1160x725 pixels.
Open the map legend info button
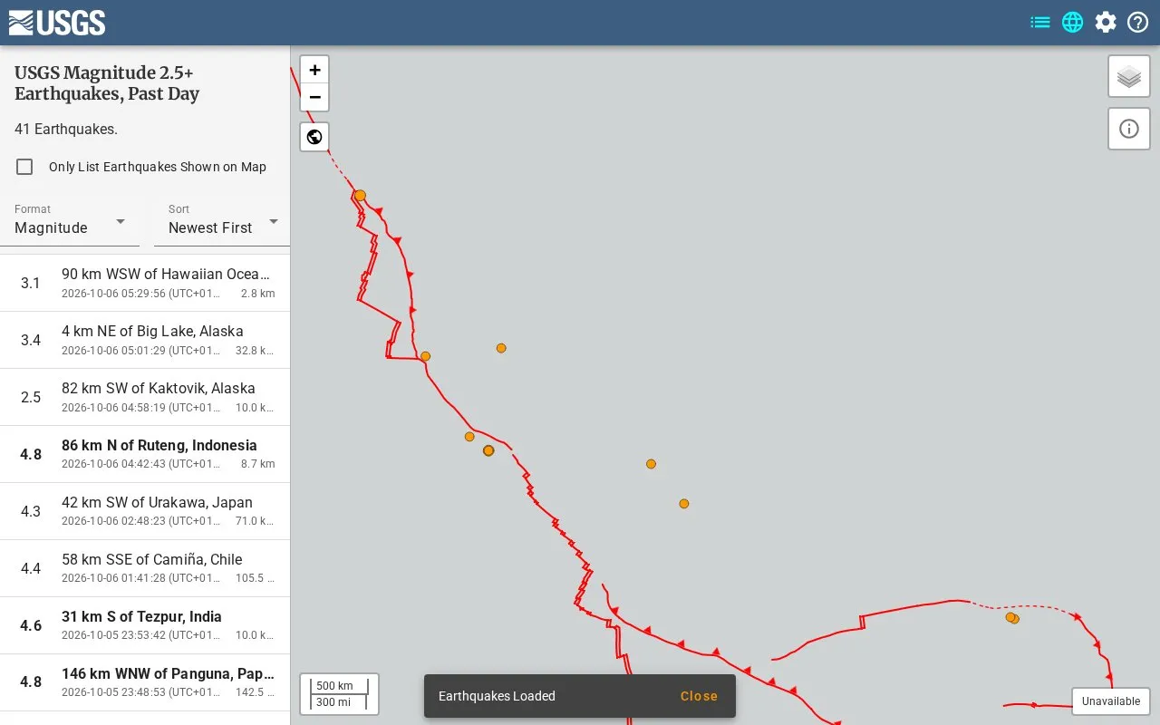pos(1129,129)
